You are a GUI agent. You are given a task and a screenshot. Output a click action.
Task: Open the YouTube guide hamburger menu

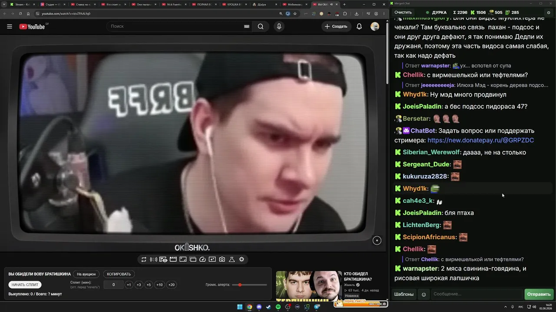(10, 26)
